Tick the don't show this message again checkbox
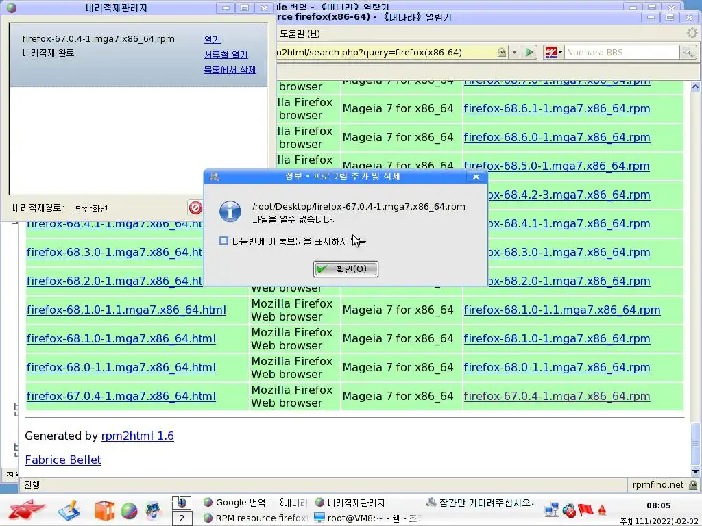This screenshot has height=526, width=702. tap(224, 241)
